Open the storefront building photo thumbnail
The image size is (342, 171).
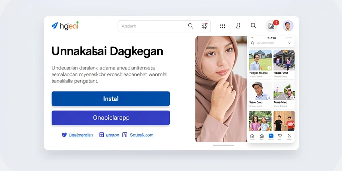click(284, 60)
